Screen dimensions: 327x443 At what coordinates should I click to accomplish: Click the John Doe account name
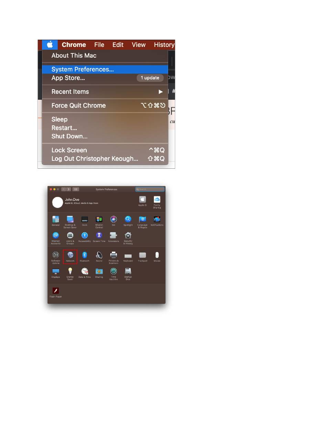[72, 200]
